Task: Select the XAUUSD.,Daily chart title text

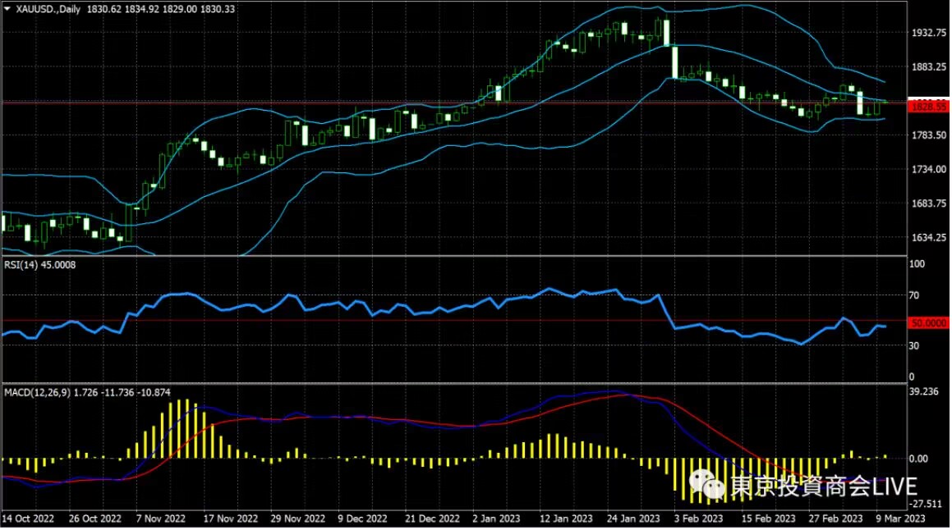Action: [x=48, y=9]
